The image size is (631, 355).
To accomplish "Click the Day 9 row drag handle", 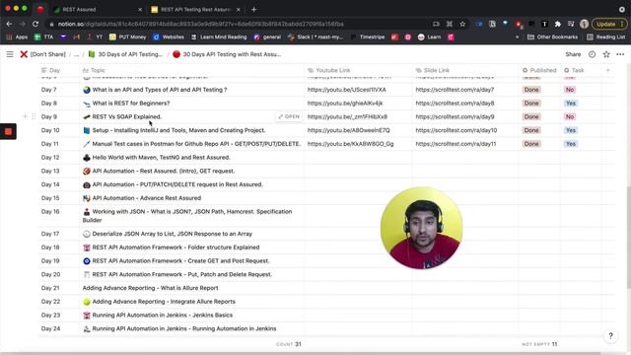I will [x=34, y=116].
